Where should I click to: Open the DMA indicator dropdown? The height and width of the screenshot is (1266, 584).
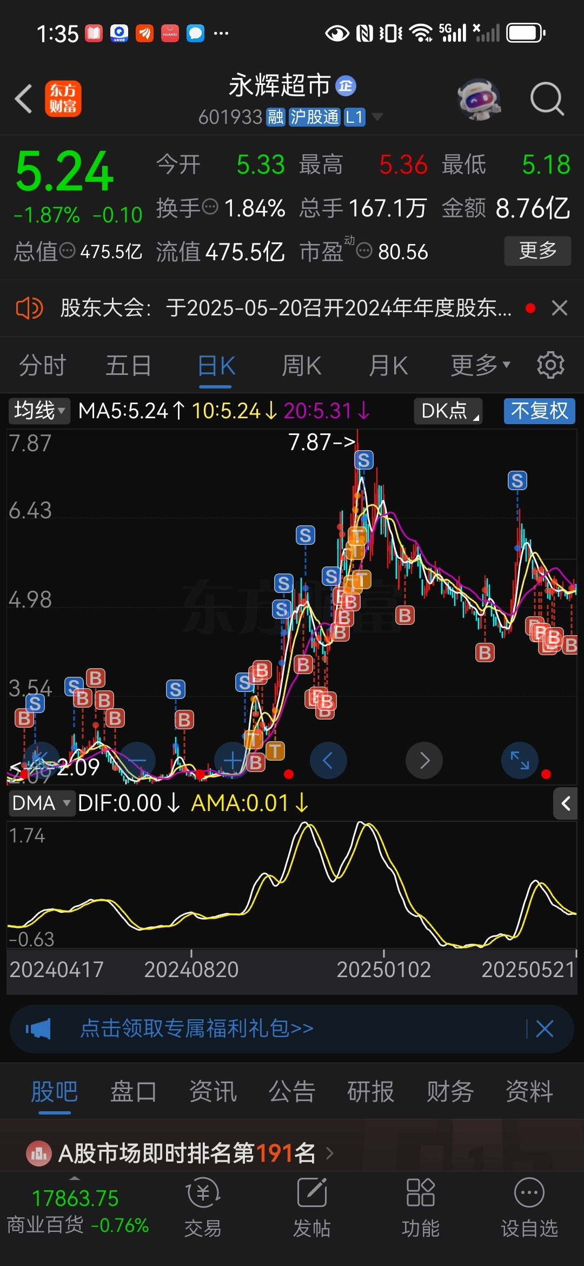coord(41,803)
